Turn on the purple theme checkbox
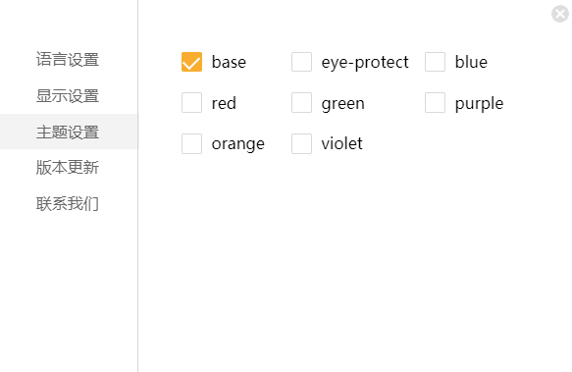This screenshot has width=572, height=372. pyautogui.click(x=435, y=103)
